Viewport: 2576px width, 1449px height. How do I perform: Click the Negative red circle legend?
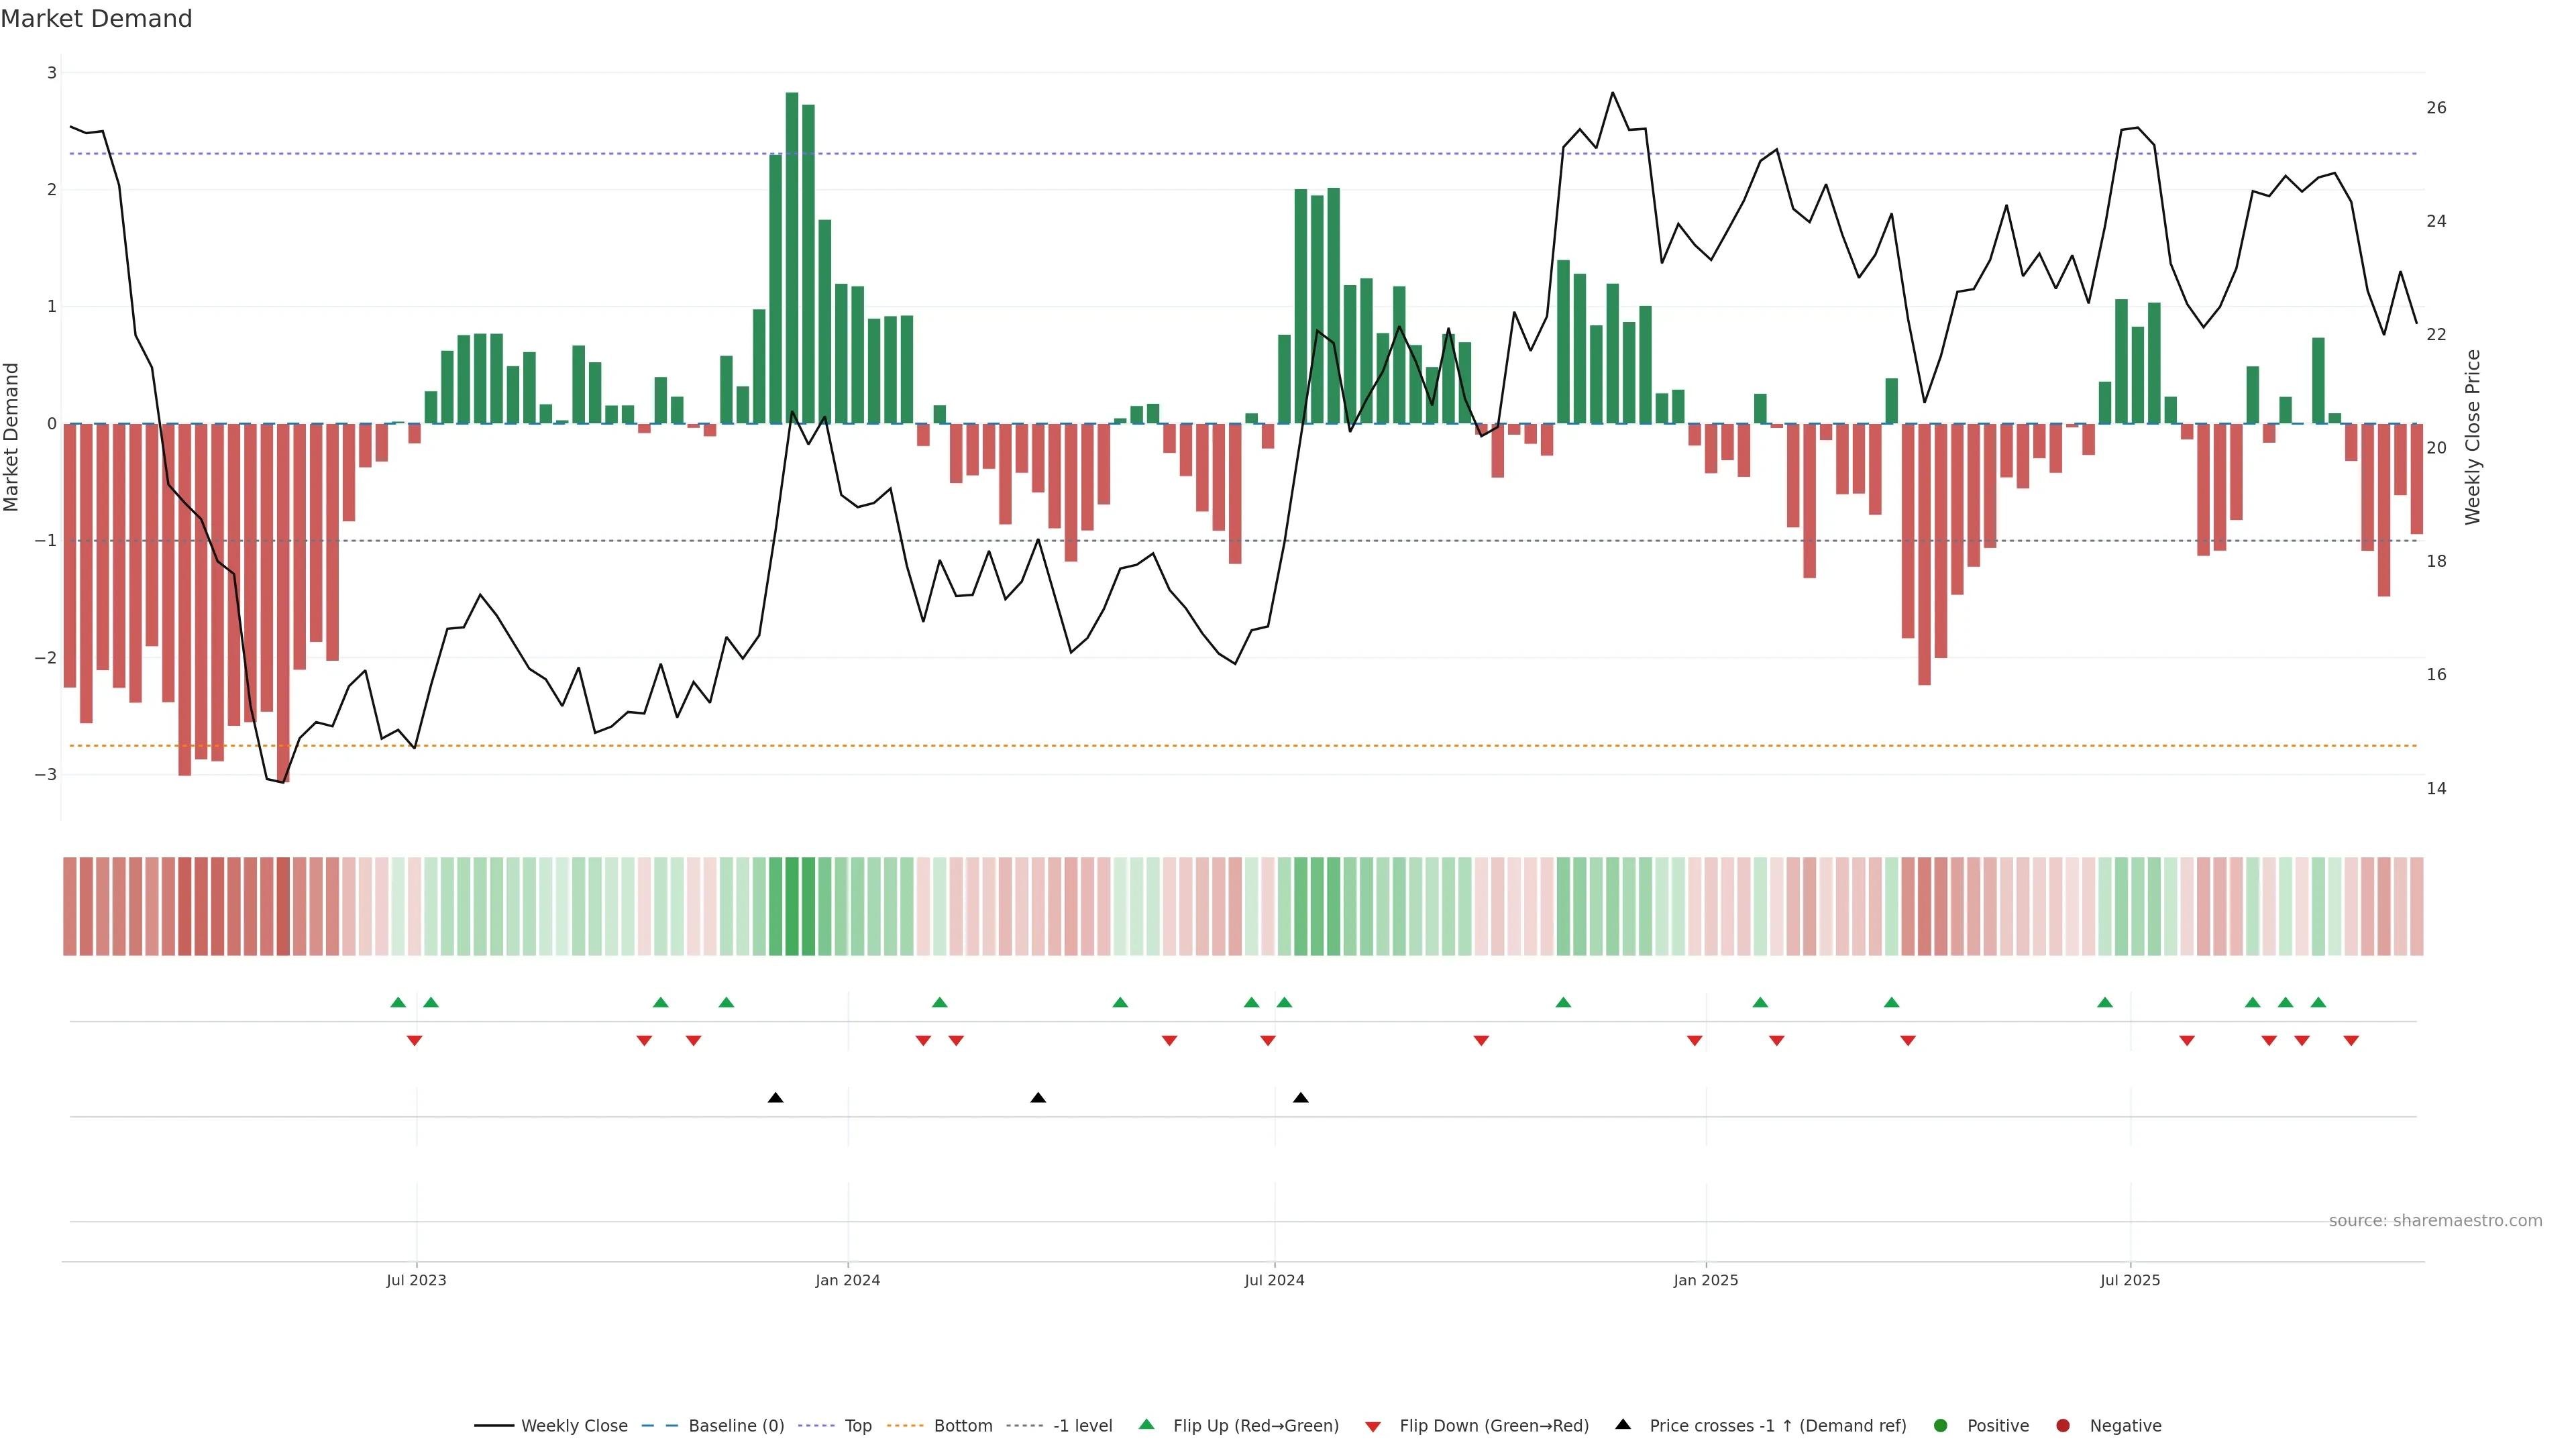pos(2063,1425)
